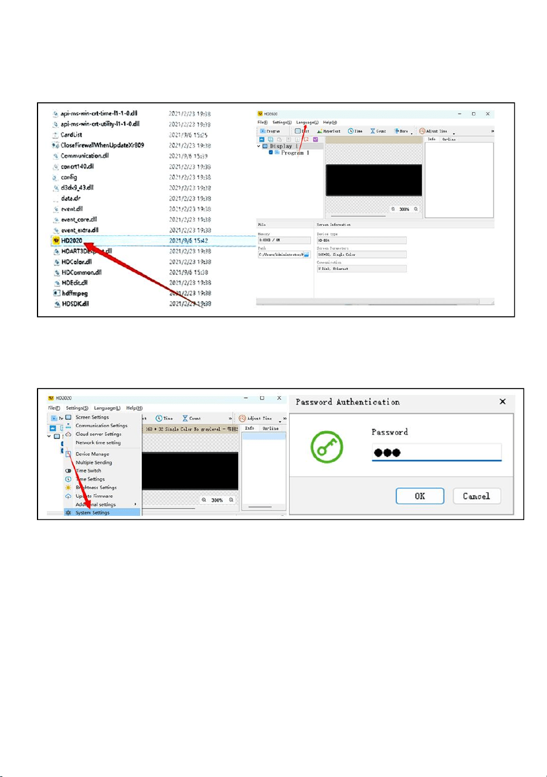
Task: Open Help menu in upper HD2020 window
Action: (x=330, y=123)
